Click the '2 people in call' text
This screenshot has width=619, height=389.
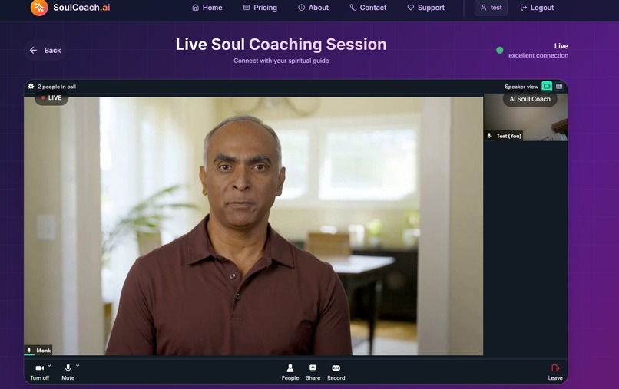pos(57,87)
